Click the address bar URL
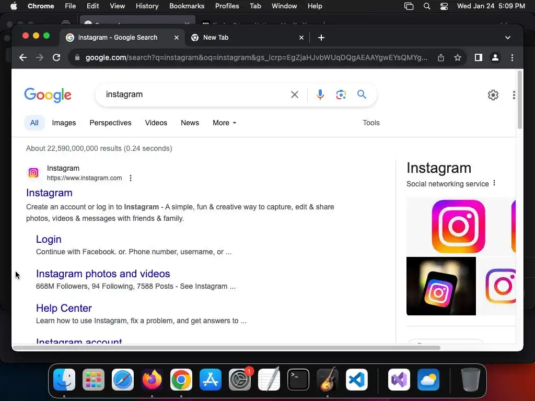 [256, 57]
